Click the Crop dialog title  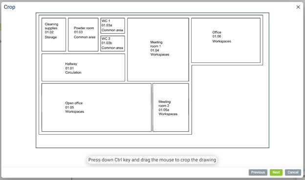(x=10, y=7)
